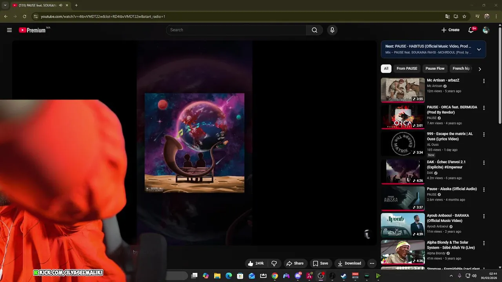502x282 pixels.
Task: Install app icon in address bar
Action: (x=456, y=16)
